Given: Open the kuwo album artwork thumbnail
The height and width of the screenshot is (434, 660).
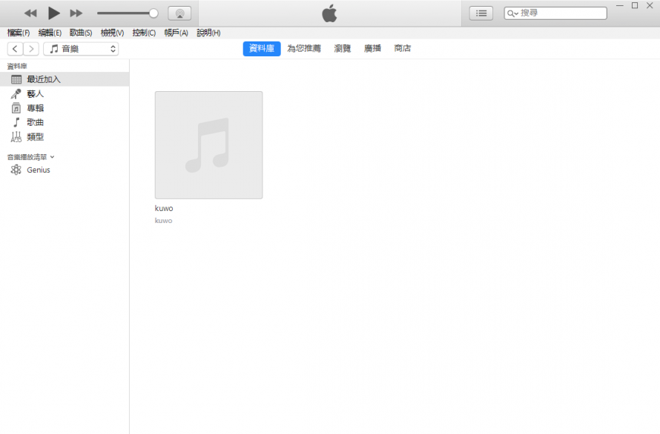Looking at the screenshot, I should [x=209, y=145].
